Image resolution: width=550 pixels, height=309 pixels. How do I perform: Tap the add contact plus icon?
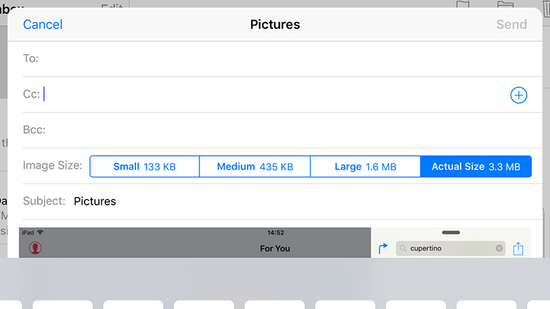coord(518,95)
